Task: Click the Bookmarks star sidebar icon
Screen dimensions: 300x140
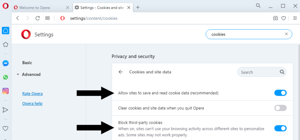Action: point(6,45)
